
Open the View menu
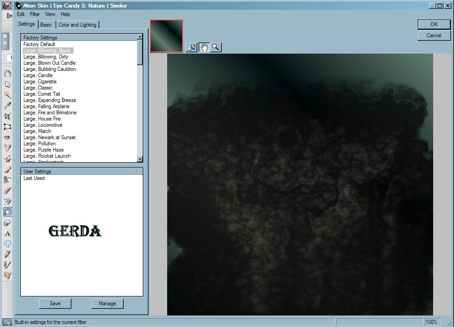(50, 14)
